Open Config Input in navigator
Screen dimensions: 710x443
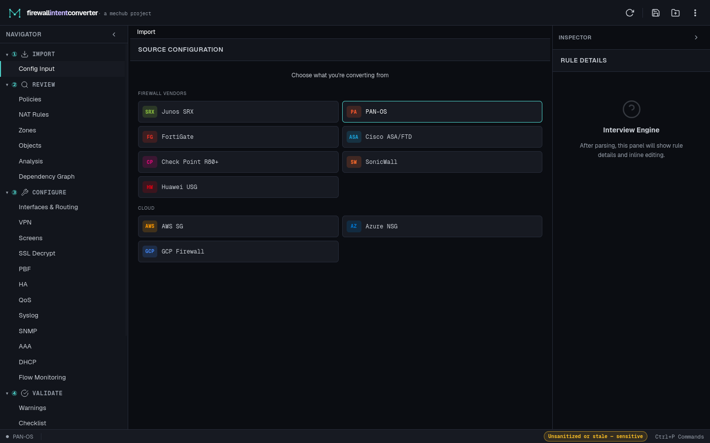click(64, 69)
